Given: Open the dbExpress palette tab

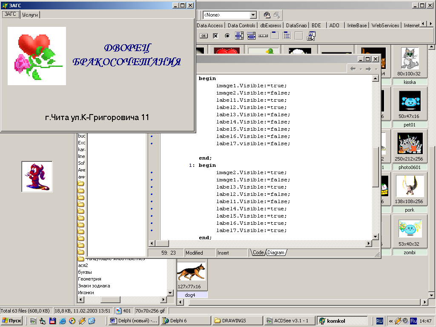Looking at the screenshot, I should coord(270,25).
